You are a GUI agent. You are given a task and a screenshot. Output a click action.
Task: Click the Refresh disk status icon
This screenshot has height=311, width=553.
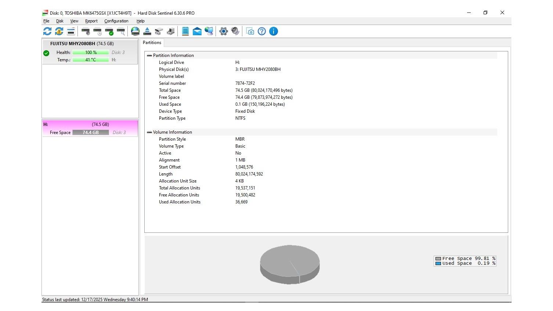point(47,31)
